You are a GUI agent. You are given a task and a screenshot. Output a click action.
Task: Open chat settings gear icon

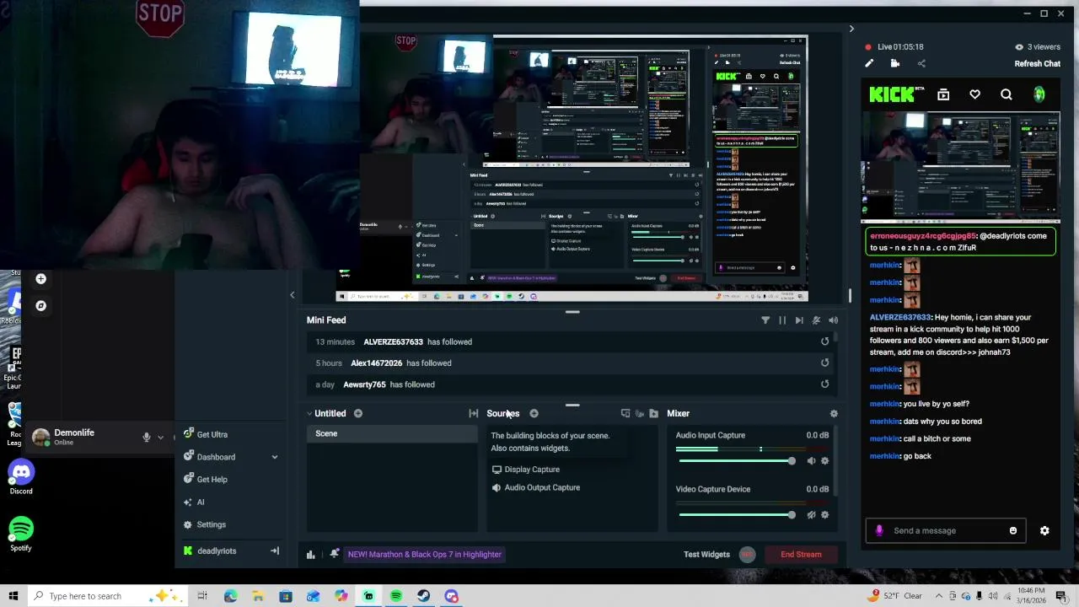pyautogui.click(x=1044, y=530)
